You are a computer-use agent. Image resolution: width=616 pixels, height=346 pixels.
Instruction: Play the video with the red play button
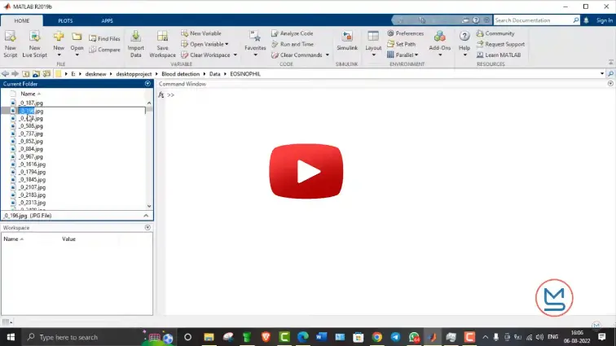pyautogui.click(x=306, y=171)
